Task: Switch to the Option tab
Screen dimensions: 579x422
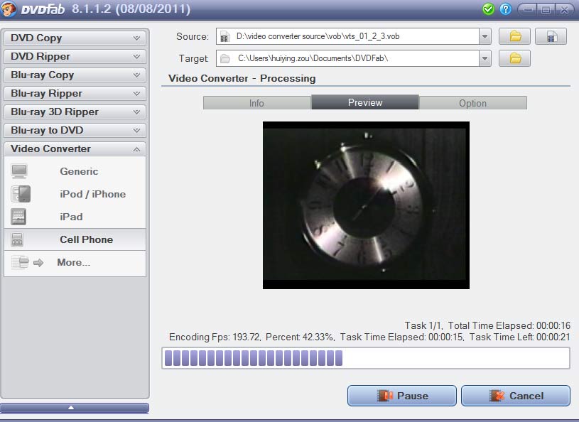Action: click(x=472, y=102)
